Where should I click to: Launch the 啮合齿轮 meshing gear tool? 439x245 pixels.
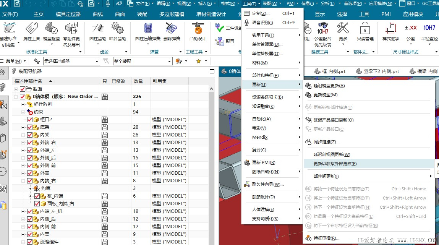coord(118,31)
